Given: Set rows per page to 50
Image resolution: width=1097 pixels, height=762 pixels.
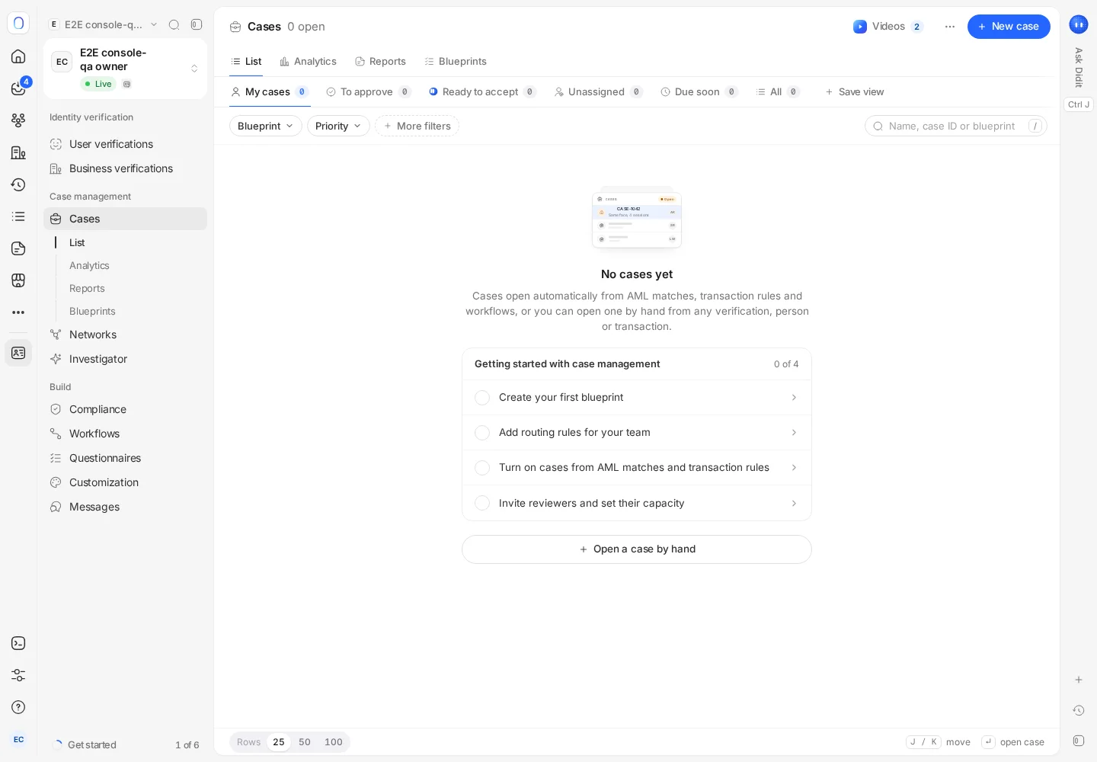Looking at the screenshot, I should tap(305, 742).
